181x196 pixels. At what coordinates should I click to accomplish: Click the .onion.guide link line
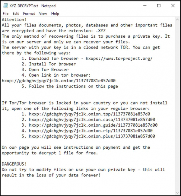(93, 125)
